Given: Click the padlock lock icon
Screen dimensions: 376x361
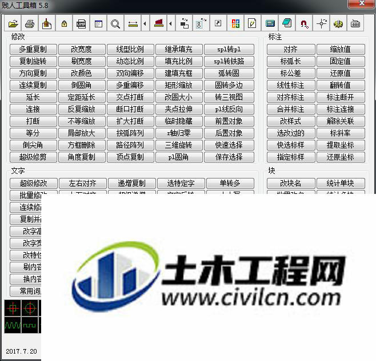Looking at the screenshot, I should [x=64, y=23].
